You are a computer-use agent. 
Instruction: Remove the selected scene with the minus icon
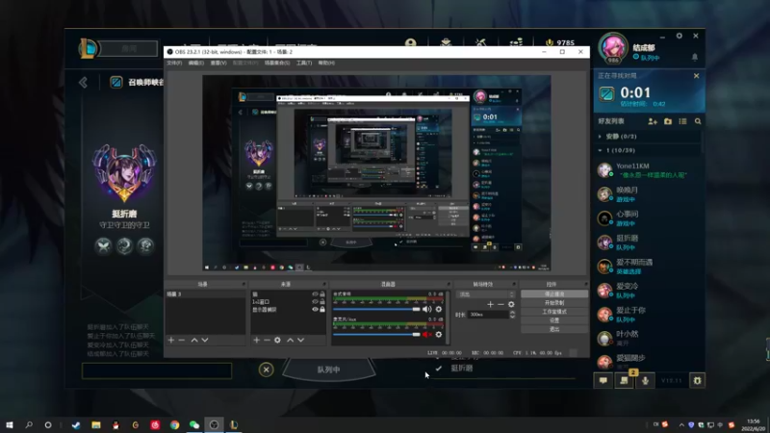(x=182, y=340)
